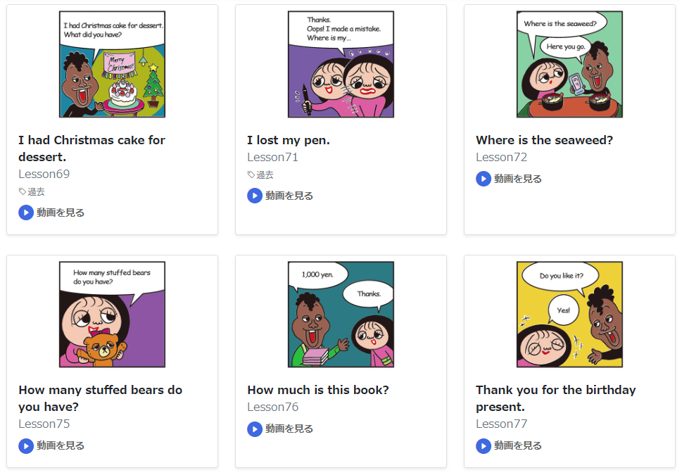Hit play icon for How much is this book
The image size is (682, 475).
coord(255,429)
